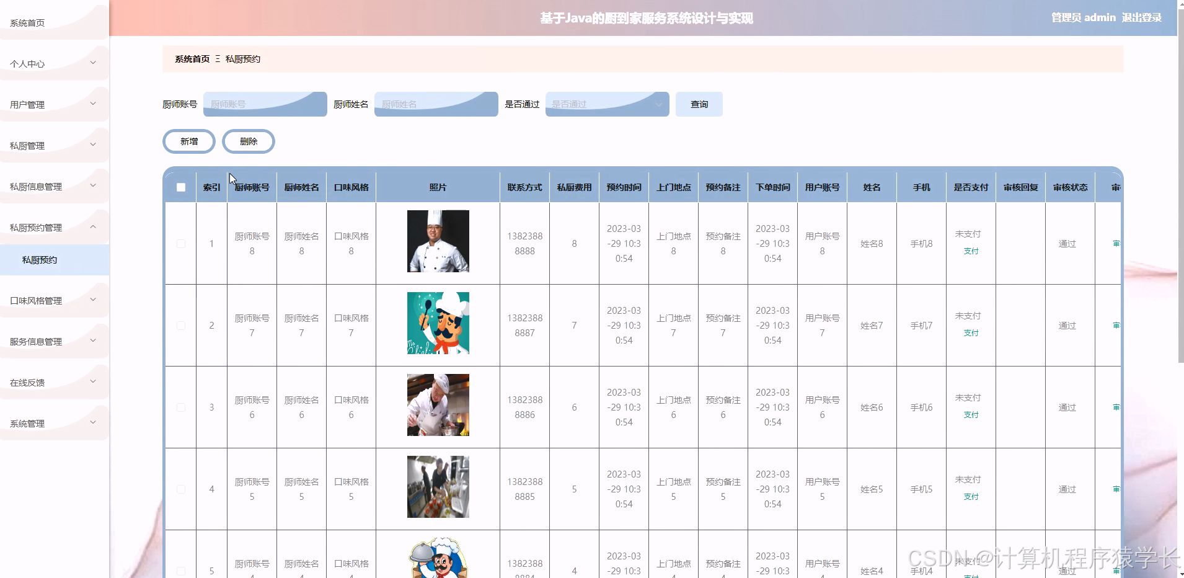
Task: Click phone cell 1382388 8888
Action: click(525, 244)
